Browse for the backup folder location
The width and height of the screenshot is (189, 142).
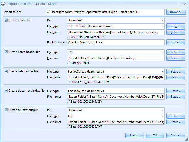pos(176,42)
